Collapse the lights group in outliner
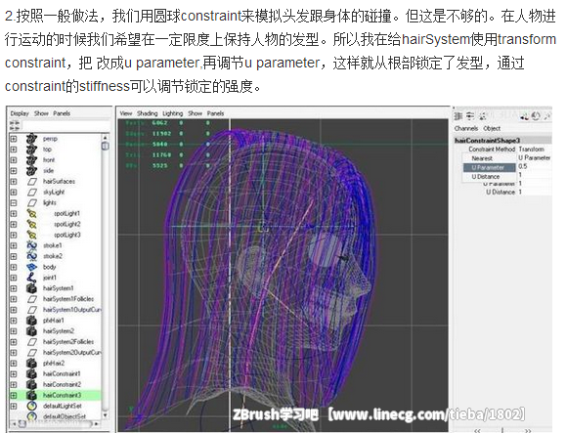 click(14, 202)
